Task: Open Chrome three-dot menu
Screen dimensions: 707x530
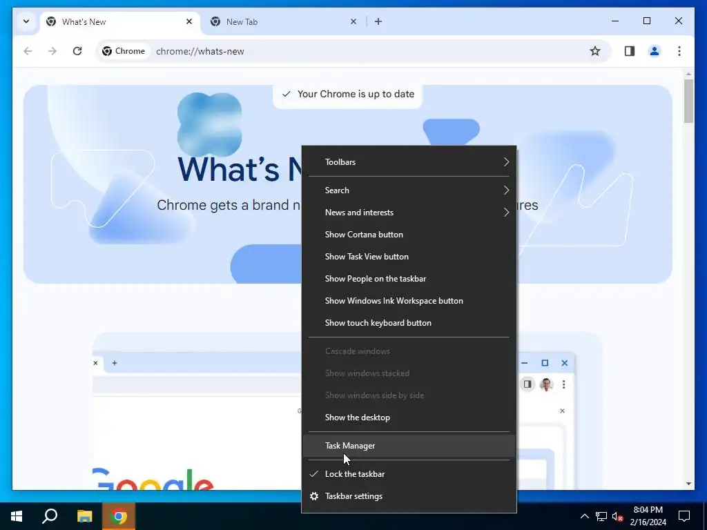Action: pos(679,51)
